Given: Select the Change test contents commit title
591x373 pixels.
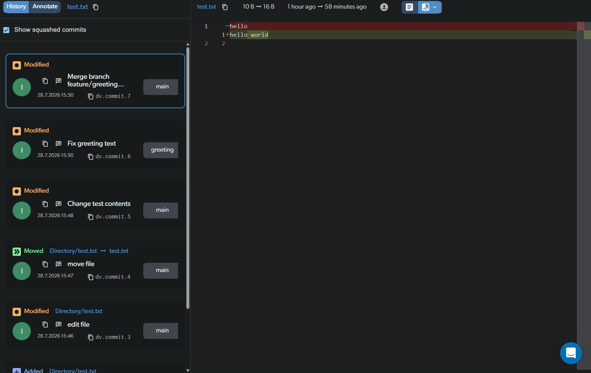Looking at the screenshot, I should tap(99, 204).
